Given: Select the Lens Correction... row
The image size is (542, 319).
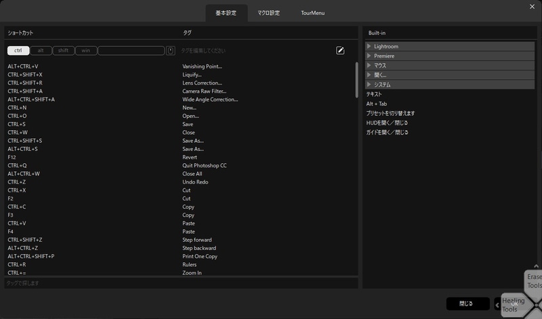Looking at the screenshot, I should [180, 83].
